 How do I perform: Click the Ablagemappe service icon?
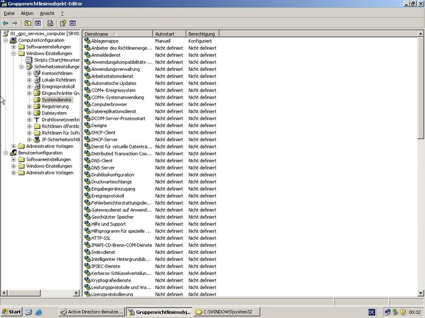pyautogui.click(x=87, y=41)
